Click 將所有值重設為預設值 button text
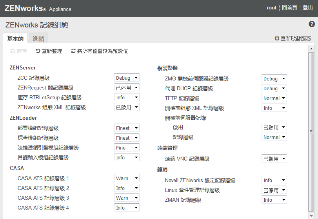The height and width of the screenshot is (219, 318). tap(102, 51)
